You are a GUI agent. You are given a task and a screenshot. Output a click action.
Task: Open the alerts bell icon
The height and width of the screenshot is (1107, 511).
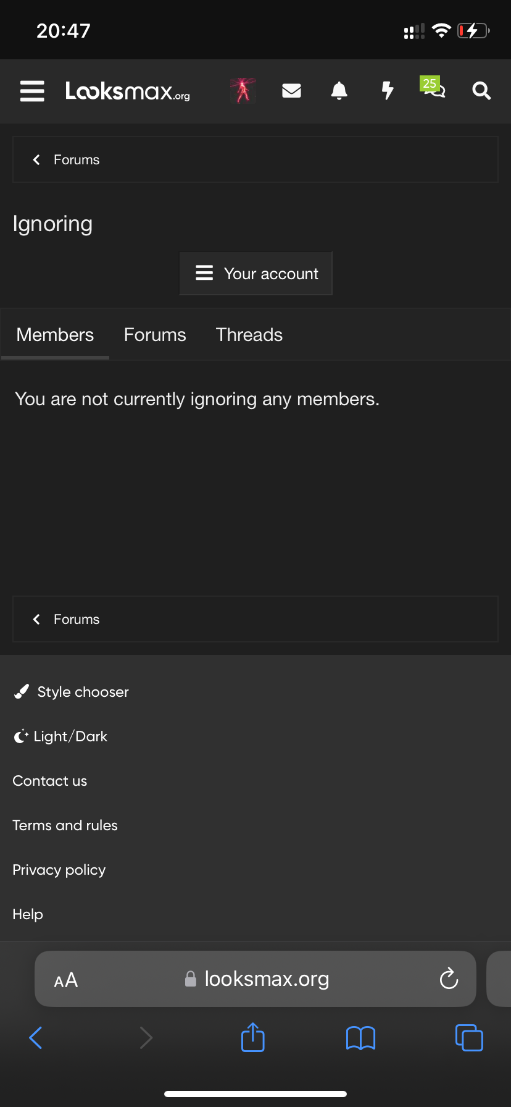pos(339,91)
